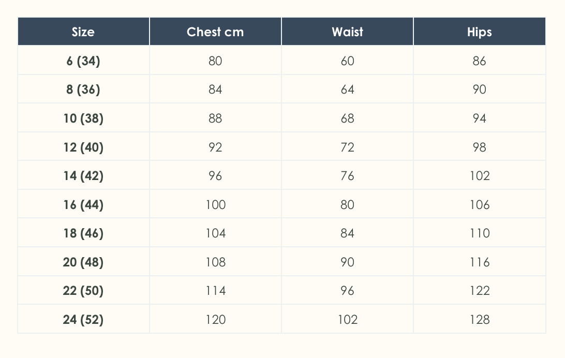Select the 18 (46) size label
Image resolution: width=565 pixels, height=358 pixels.
tap(83, 233)
